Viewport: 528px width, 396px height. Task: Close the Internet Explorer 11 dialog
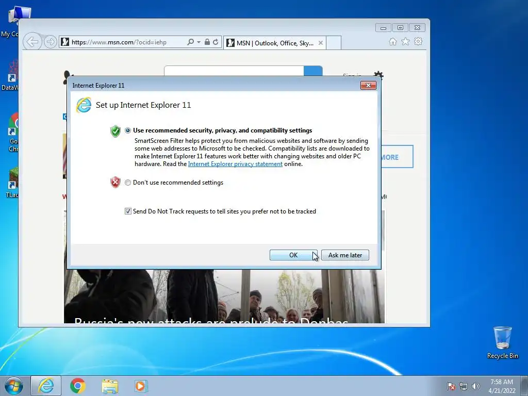pos(368,86)
